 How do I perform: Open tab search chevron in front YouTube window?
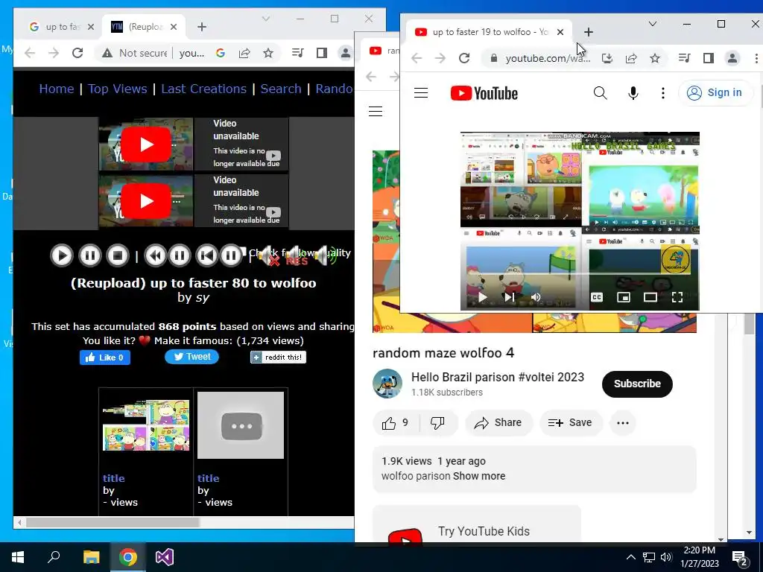pos(653,24)
